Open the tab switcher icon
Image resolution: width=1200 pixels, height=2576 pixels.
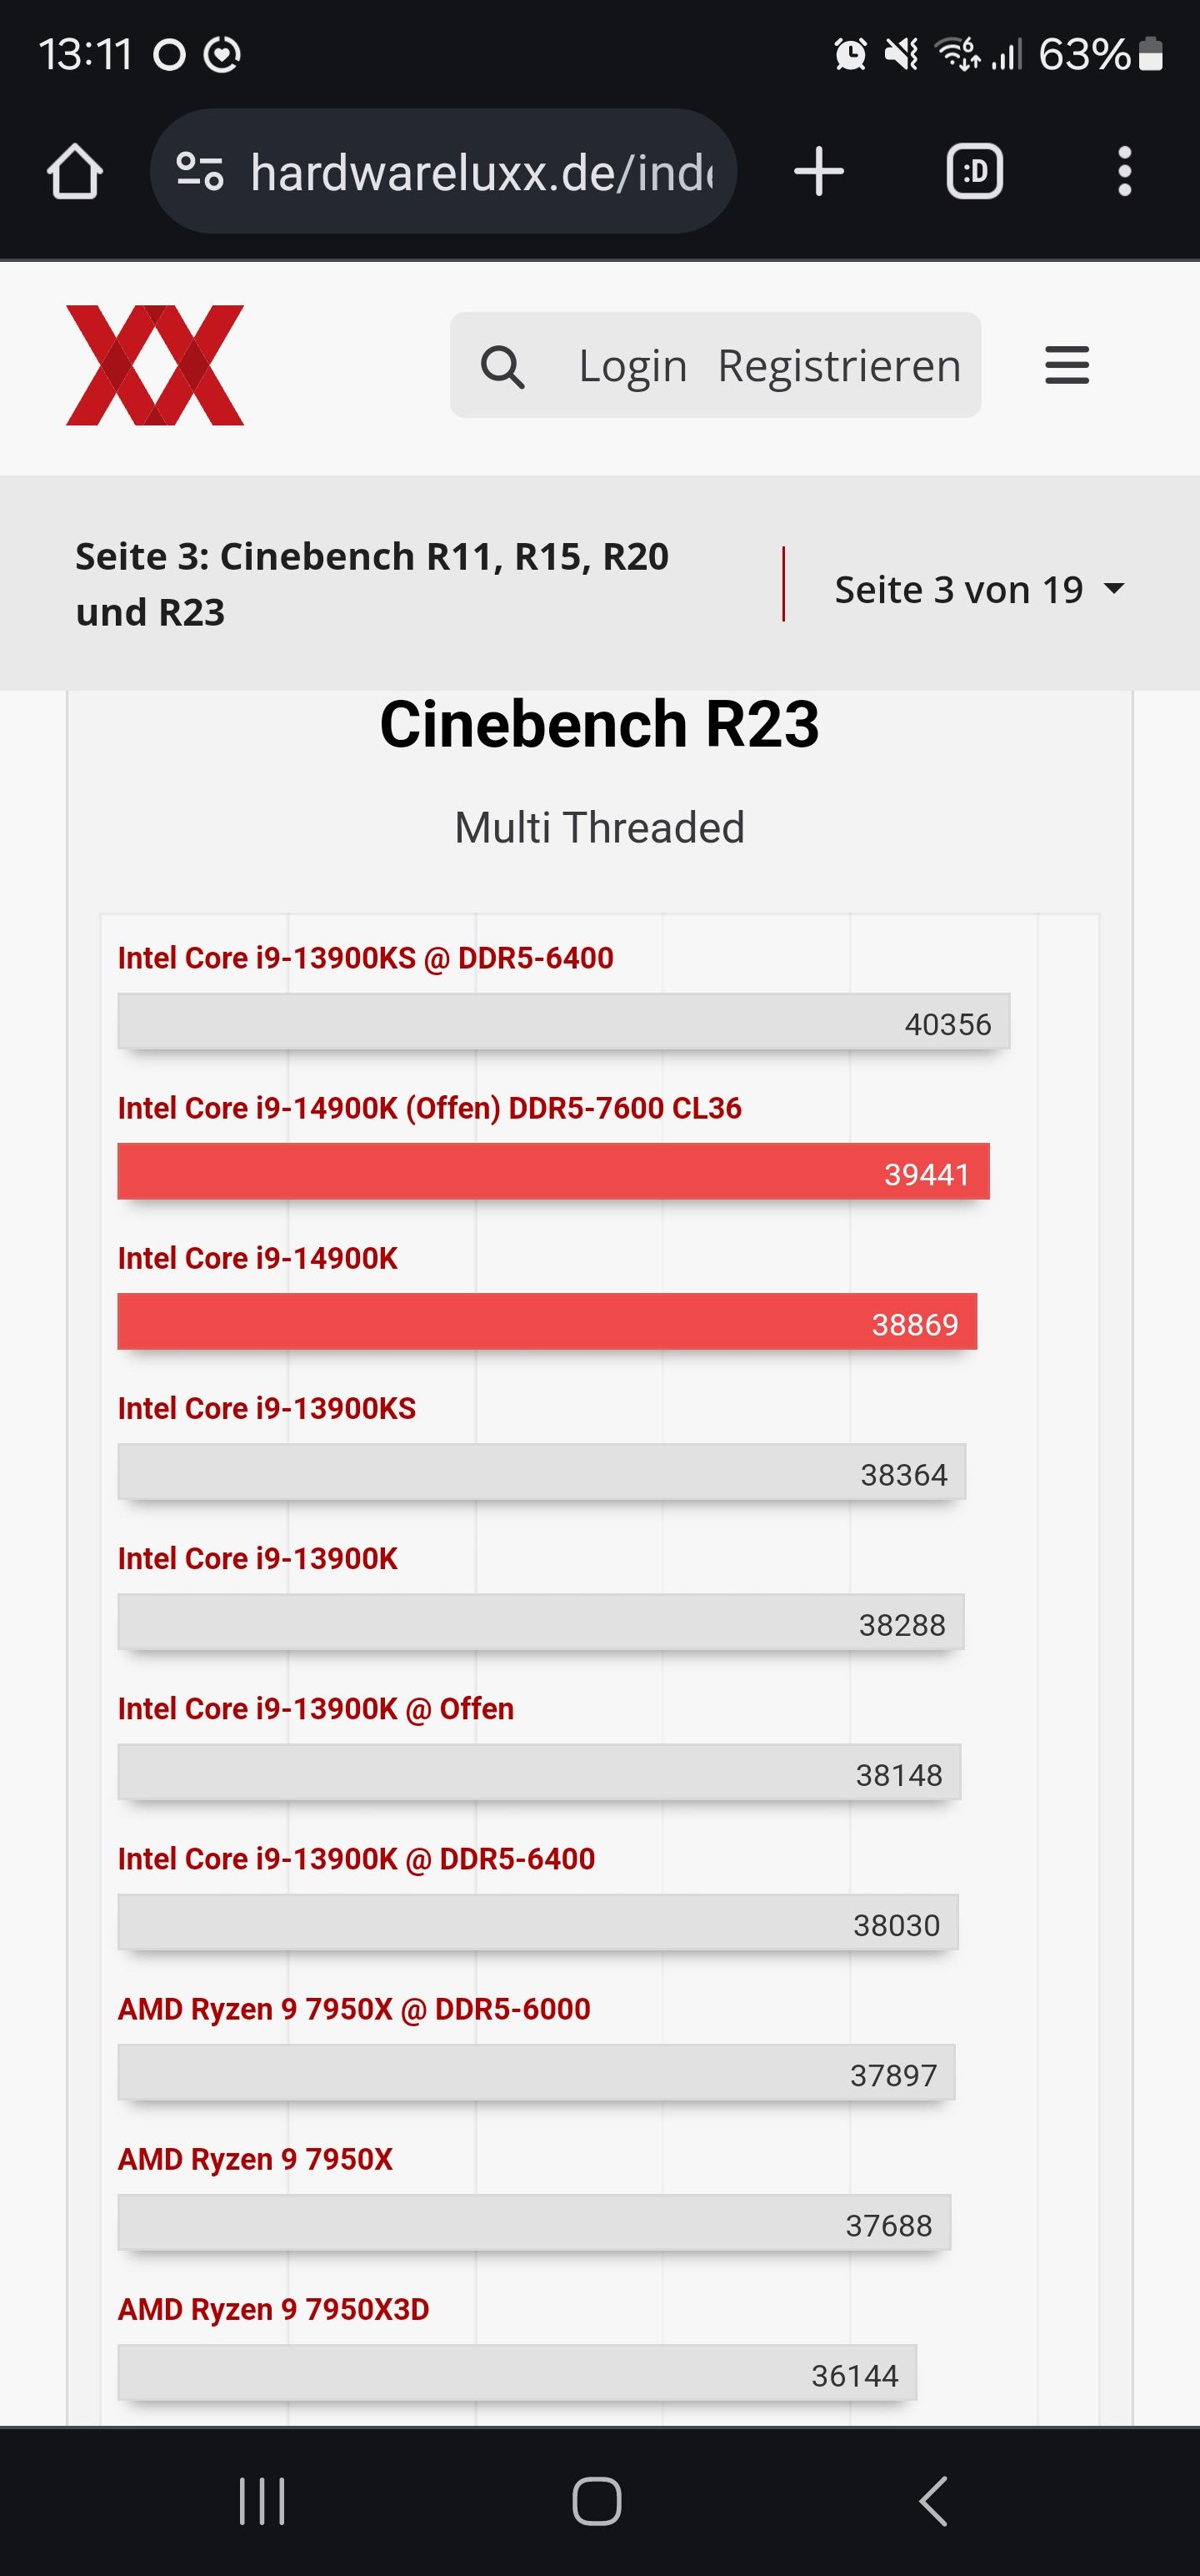[x=974, y=171]
